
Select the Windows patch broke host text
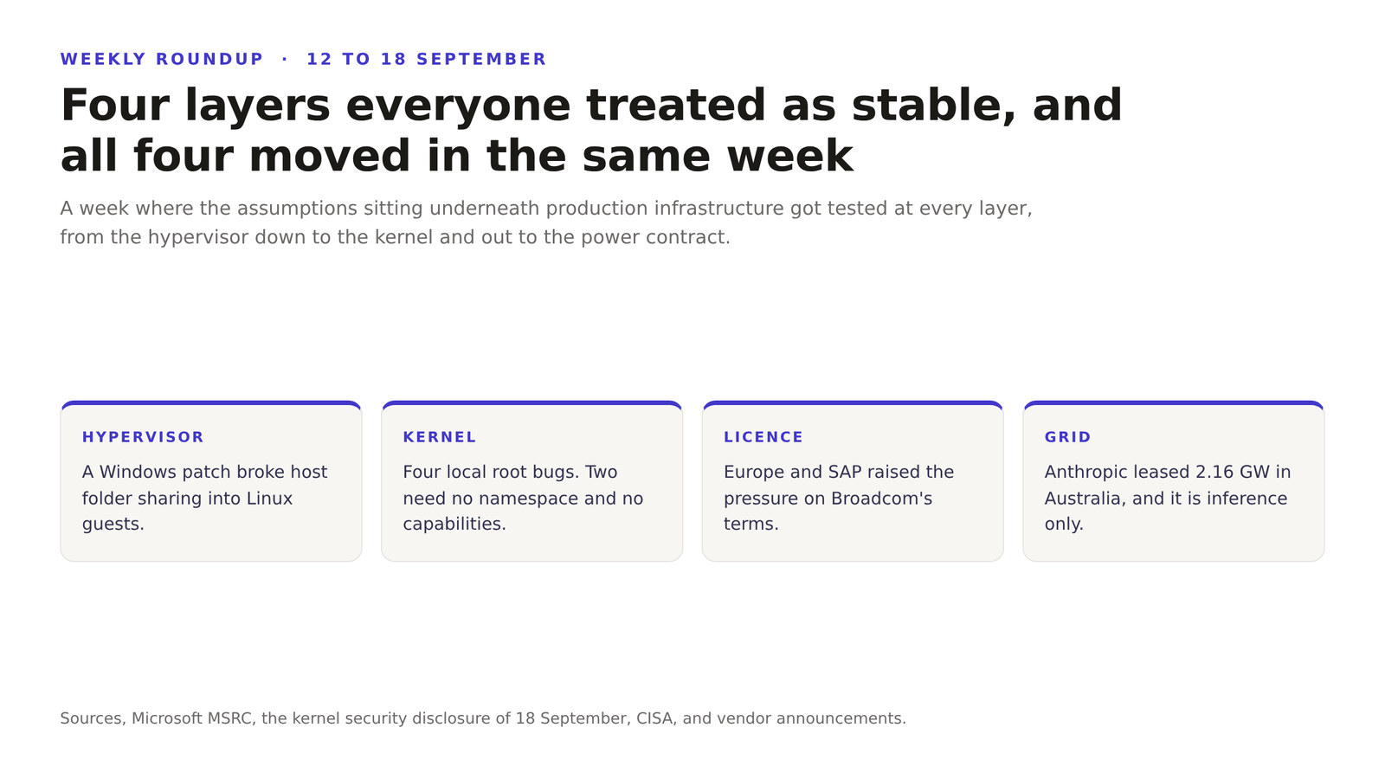tap(205, 498)
